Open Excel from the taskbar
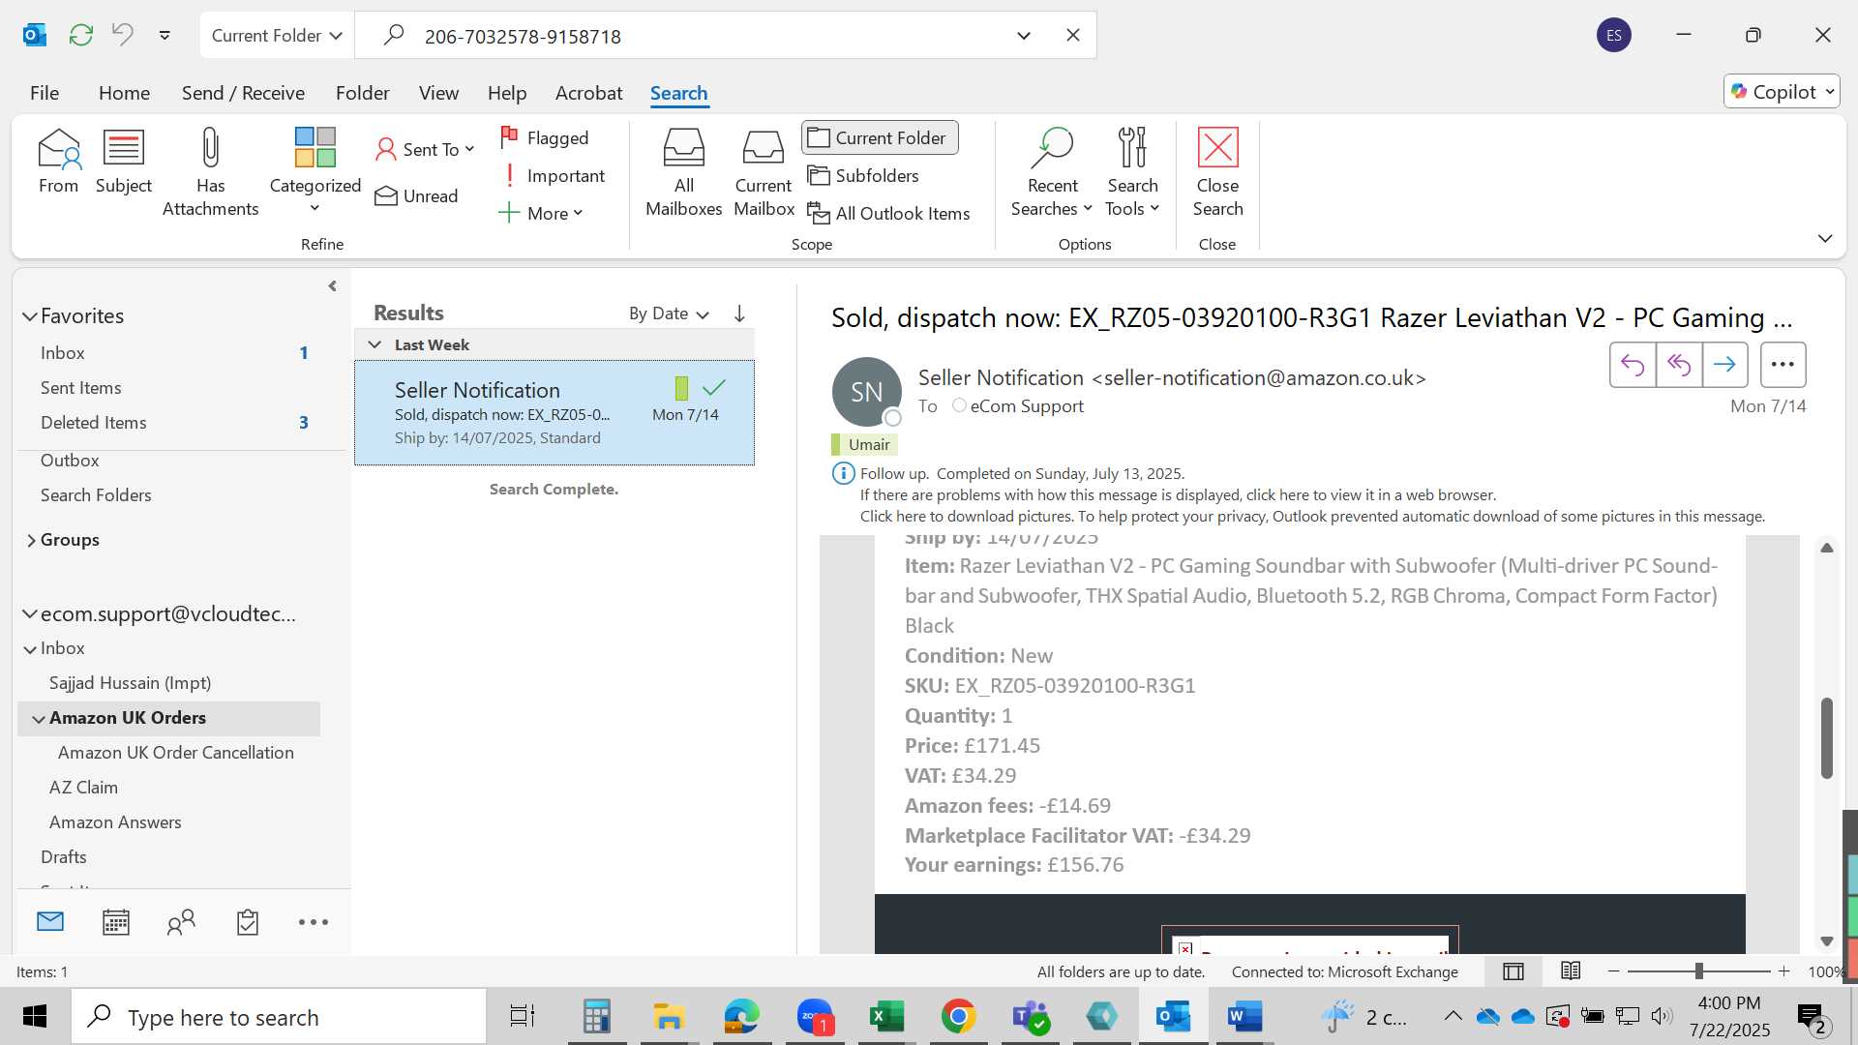This screenshot has height=1045, width=1858. (884, 1016)
